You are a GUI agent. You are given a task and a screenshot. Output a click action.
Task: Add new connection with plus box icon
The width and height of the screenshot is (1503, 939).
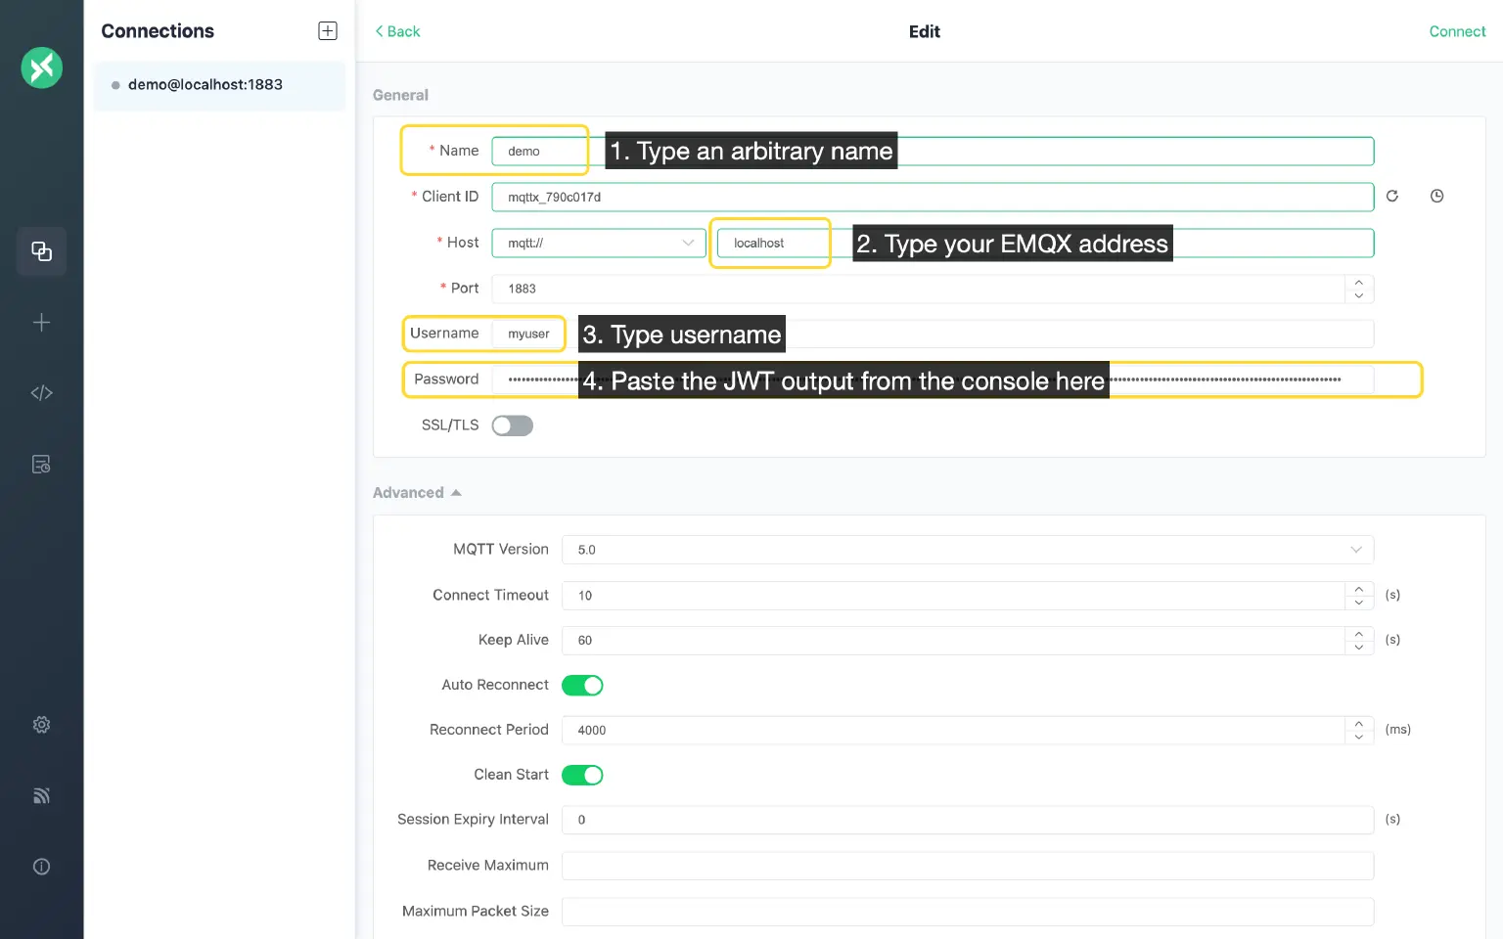pos(328,31)
